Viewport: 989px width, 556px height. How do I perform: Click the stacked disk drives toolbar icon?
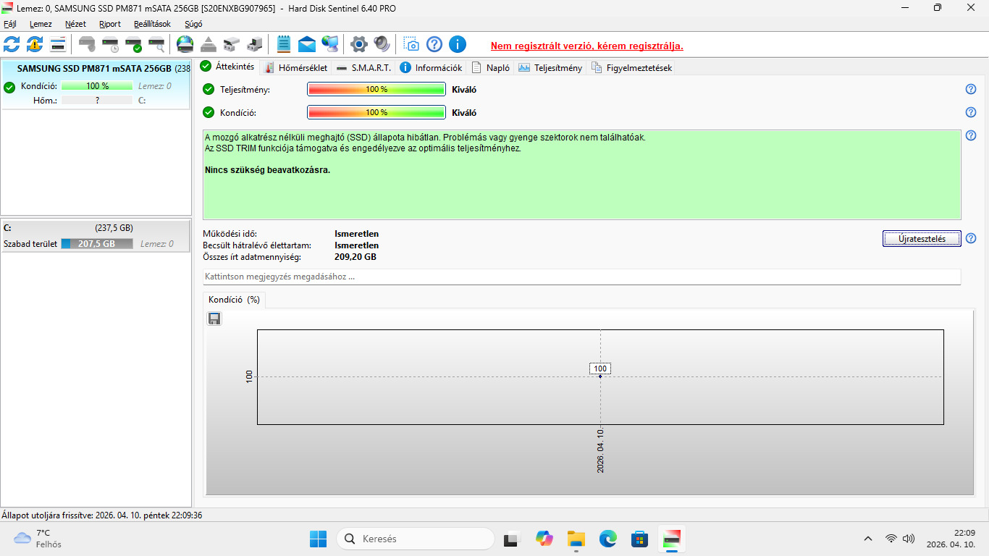tap(232, 44)
